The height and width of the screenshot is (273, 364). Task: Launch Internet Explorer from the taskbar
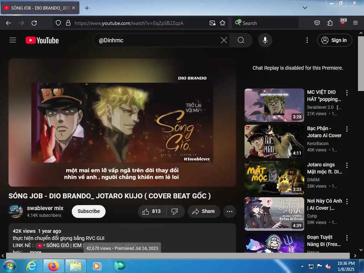click(x=31, y=266)
